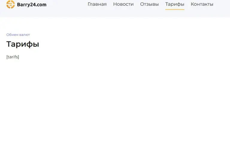The image size is (230, 156).
Task: Click the gray header strip below the navigation
Action: (x=115, y=13)
